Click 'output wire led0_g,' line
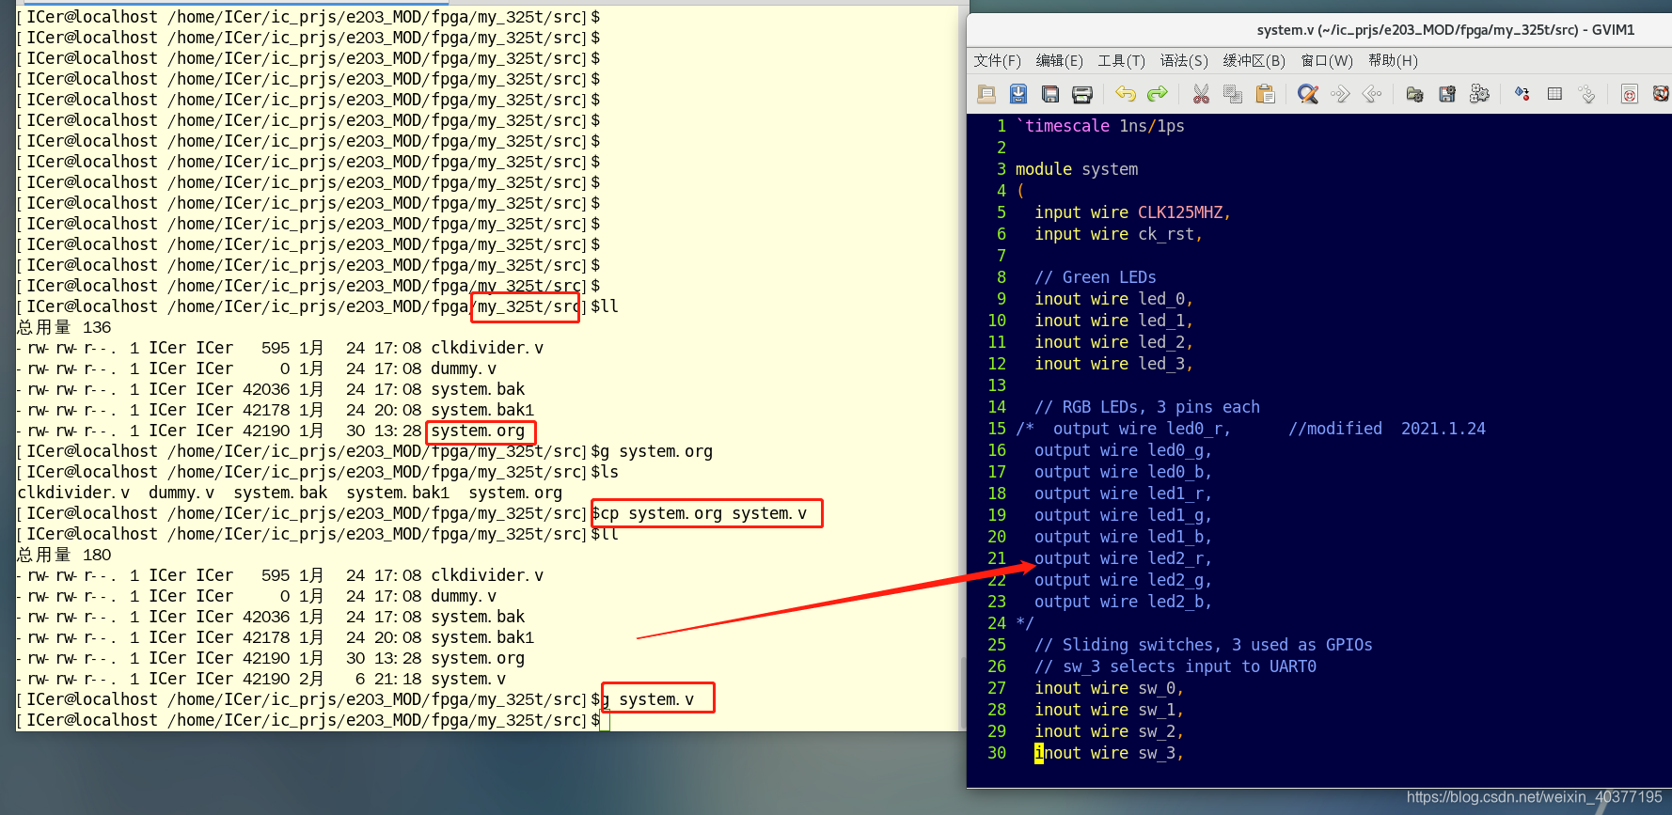The image size is (1672, 815). coord(1123,450)
